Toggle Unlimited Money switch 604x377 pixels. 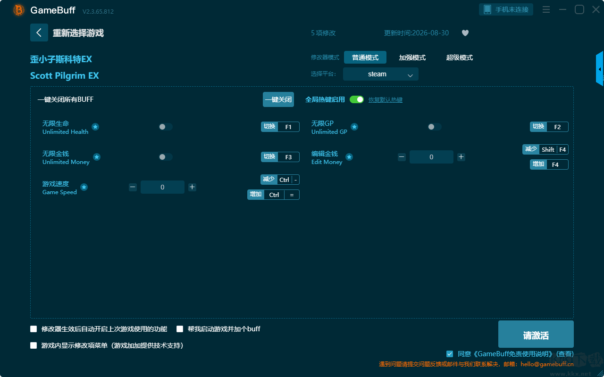[x=166, y=157]
